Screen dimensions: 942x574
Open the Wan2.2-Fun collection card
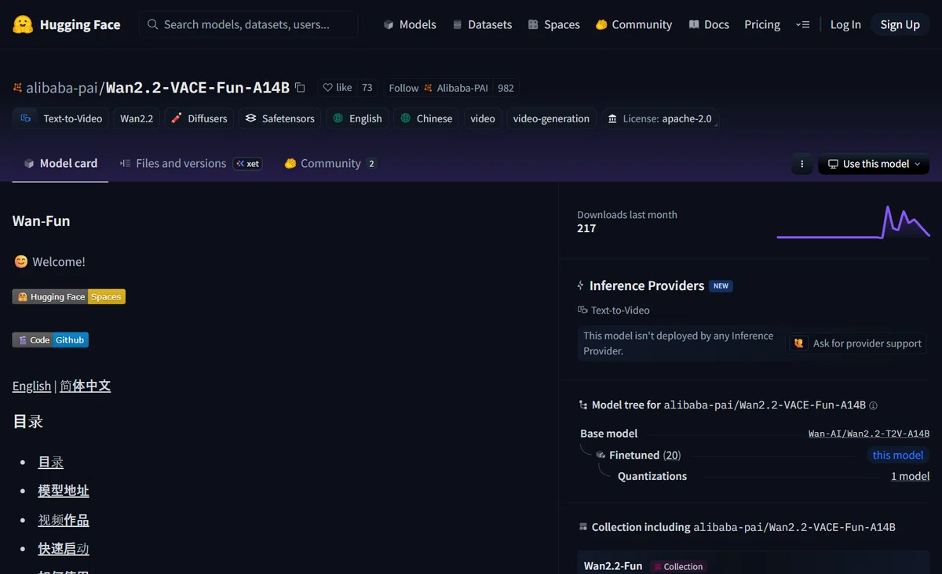click(x=754, y=563)
